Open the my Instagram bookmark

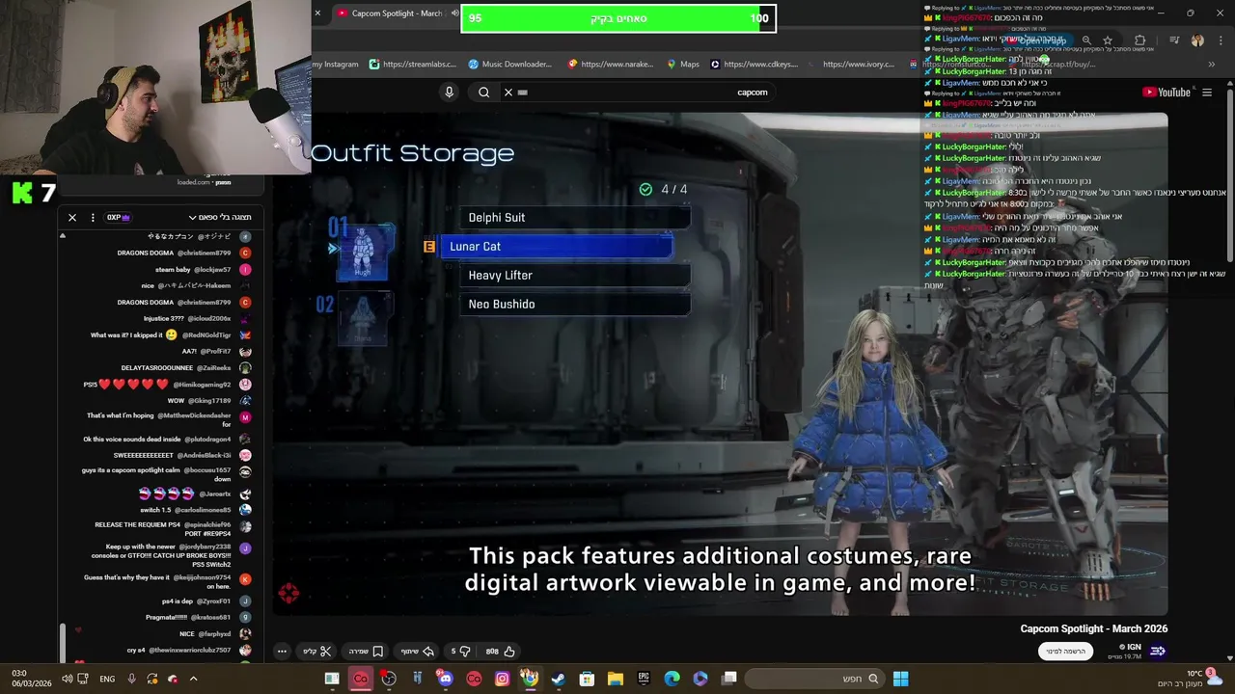click(x=335, y=65)
